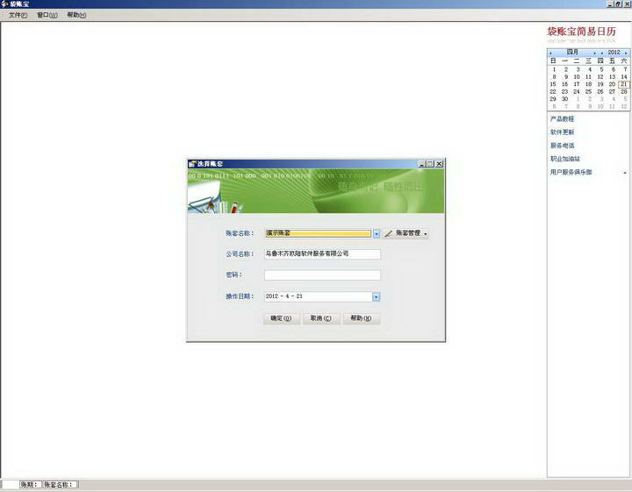Click the 公司名称 company name field

tap(322, 254)
